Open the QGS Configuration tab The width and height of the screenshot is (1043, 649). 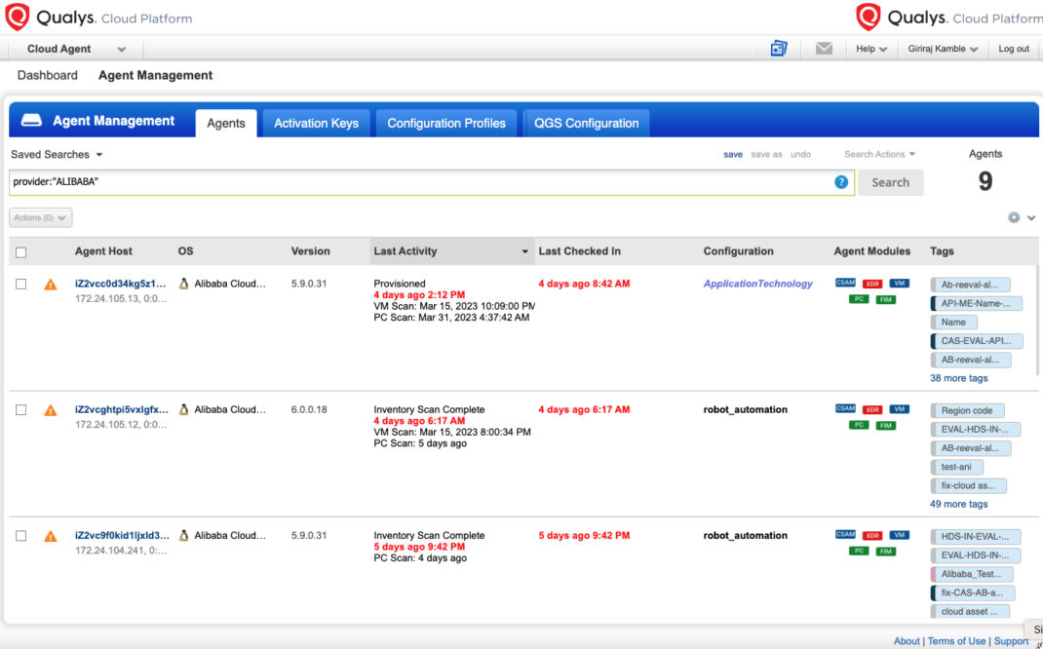click(x=585, y=123)
